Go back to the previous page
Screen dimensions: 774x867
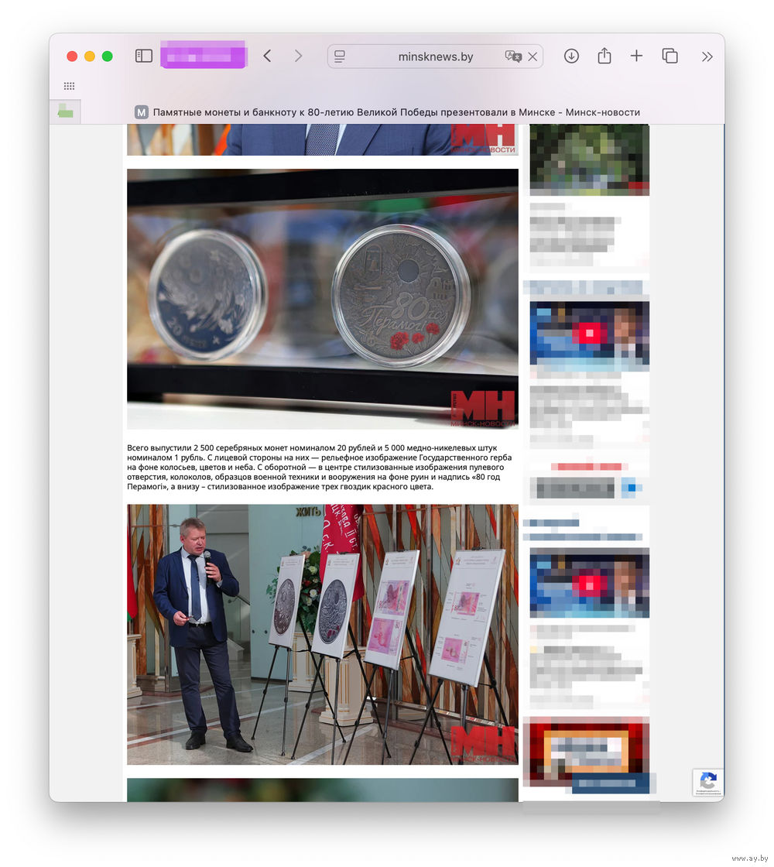point(267,56)
